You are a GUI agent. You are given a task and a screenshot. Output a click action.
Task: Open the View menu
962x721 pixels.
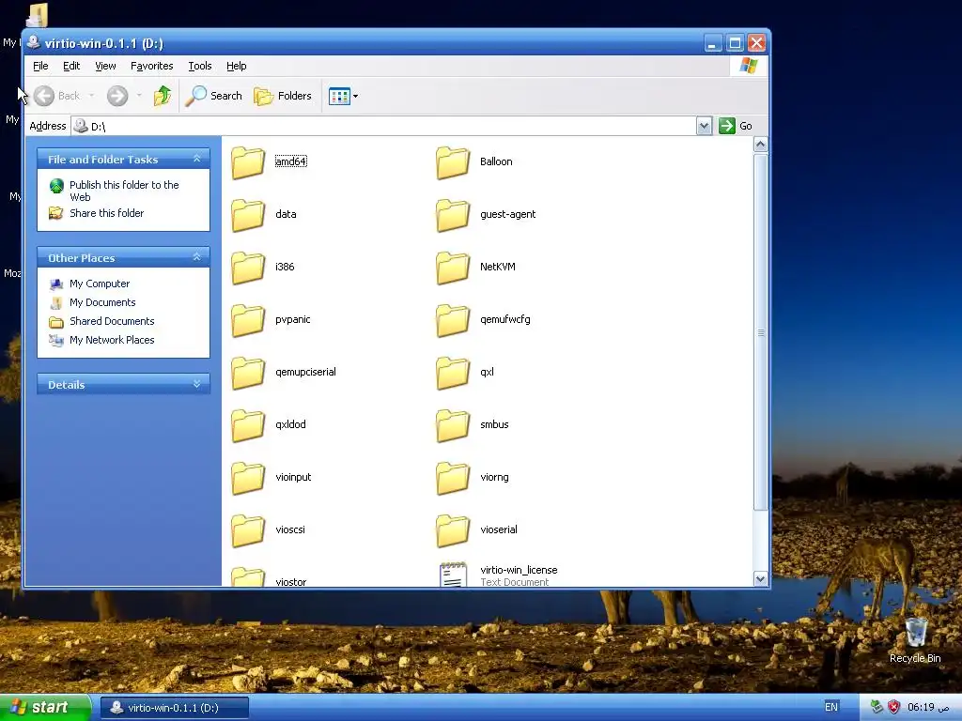pos(105,66)
